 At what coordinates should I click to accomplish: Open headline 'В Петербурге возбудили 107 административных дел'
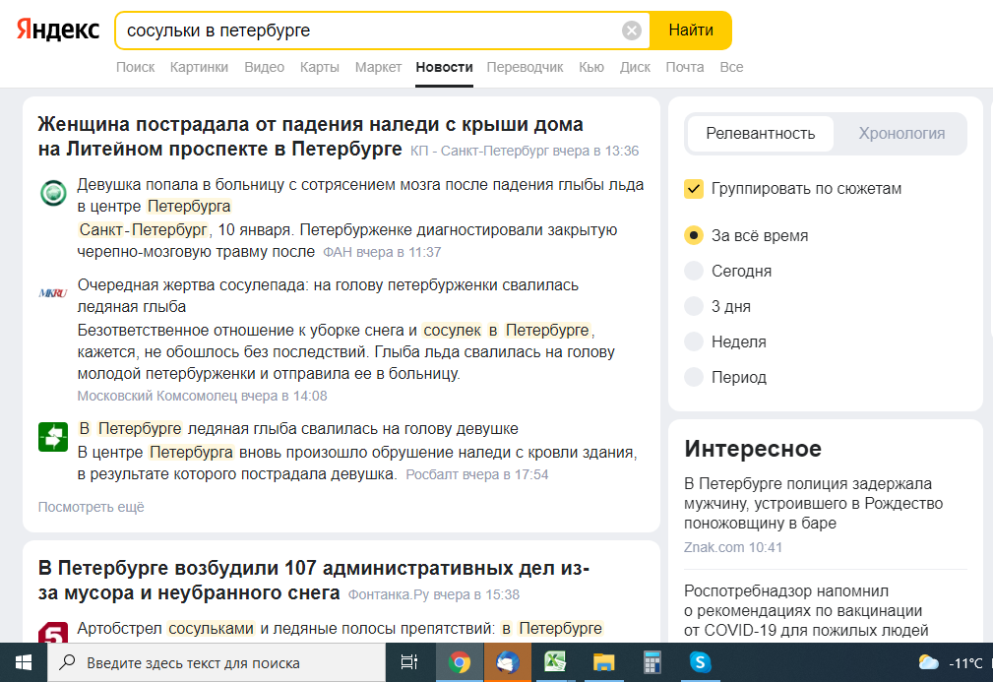[x=314, y=580]
